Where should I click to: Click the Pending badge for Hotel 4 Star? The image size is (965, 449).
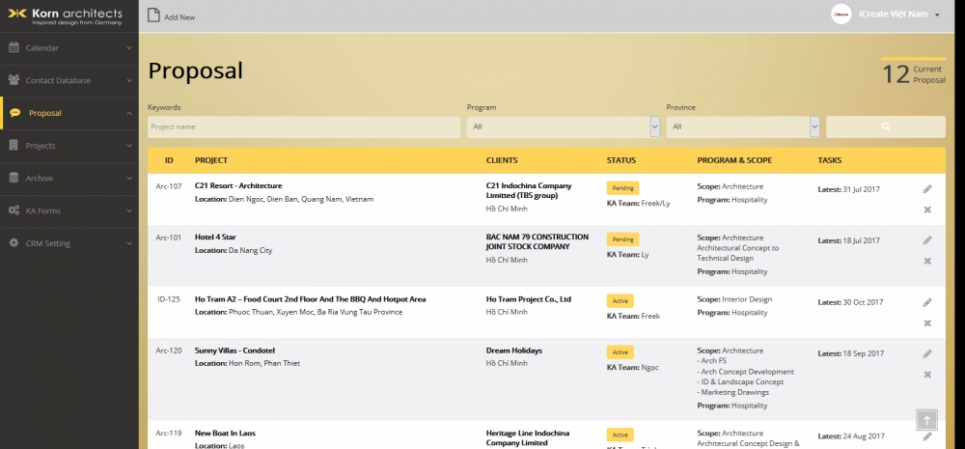[x=622, y=239]
